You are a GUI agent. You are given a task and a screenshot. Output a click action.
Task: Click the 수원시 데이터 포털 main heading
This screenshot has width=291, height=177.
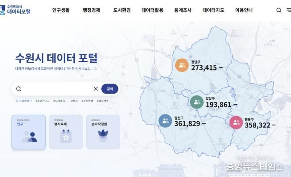[56, 58]
